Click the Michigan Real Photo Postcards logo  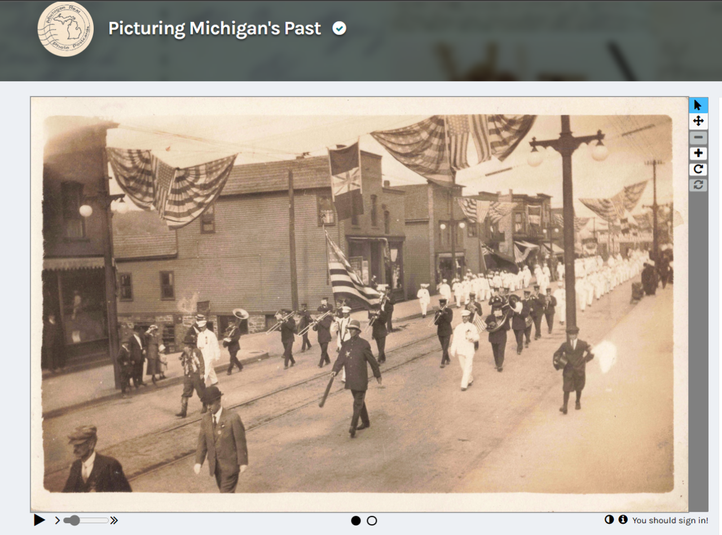pyautogui.click(x=65, y=29)
